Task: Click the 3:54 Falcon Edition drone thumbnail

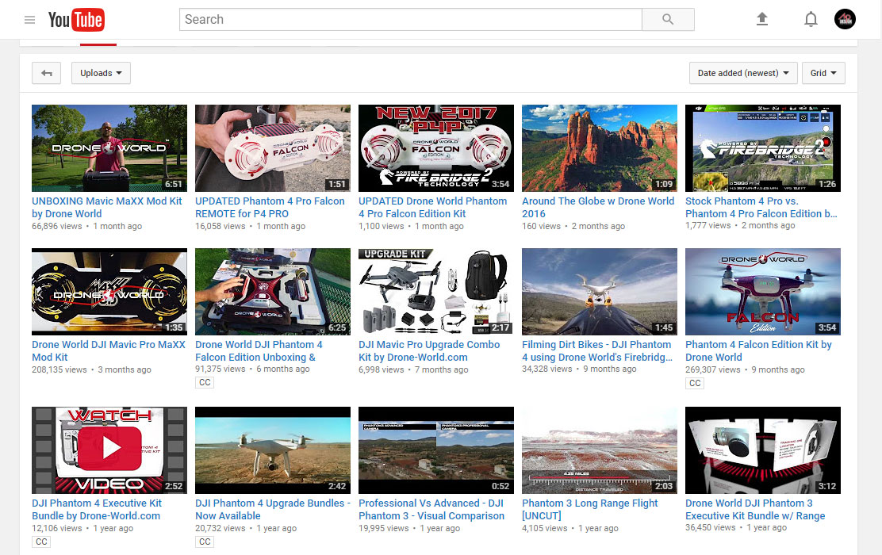Action: point(763,292)
